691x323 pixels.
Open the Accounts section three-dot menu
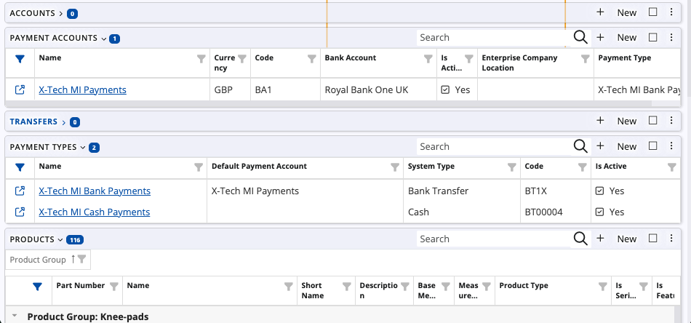[x=671, y=12]
